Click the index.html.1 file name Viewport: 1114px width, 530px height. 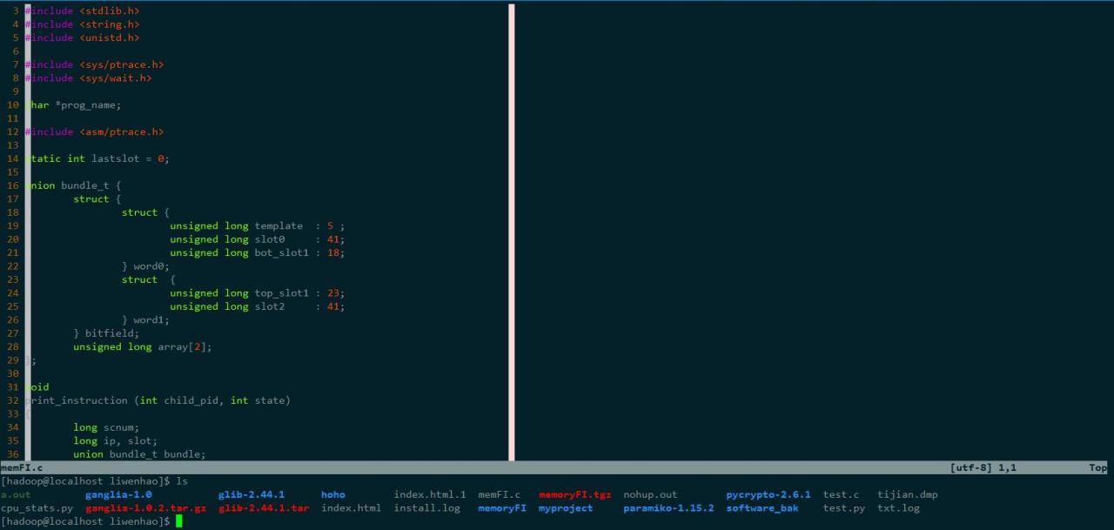[x=430, y=494]
